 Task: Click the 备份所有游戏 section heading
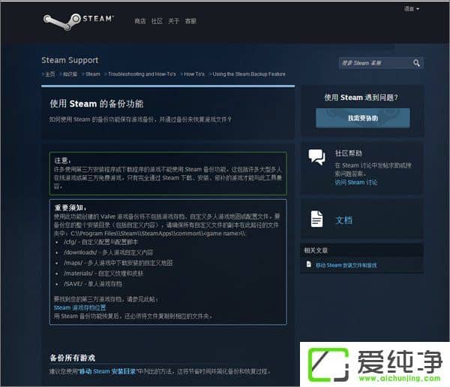pyautogui.click(x=73, y=358)
